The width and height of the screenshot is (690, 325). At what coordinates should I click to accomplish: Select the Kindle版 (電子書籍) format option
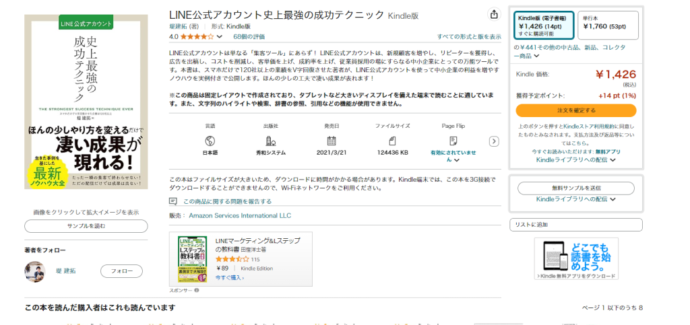(x=543, y=26)
